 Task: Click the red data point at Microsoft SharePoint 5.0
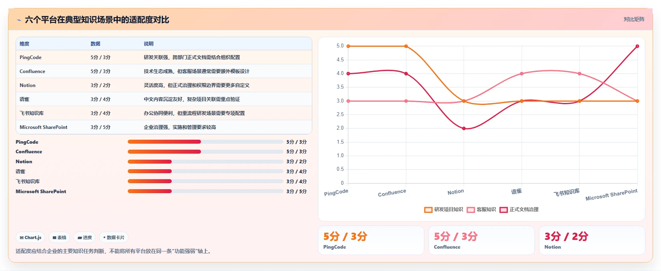pyautogui.click(x=637, y=46)
